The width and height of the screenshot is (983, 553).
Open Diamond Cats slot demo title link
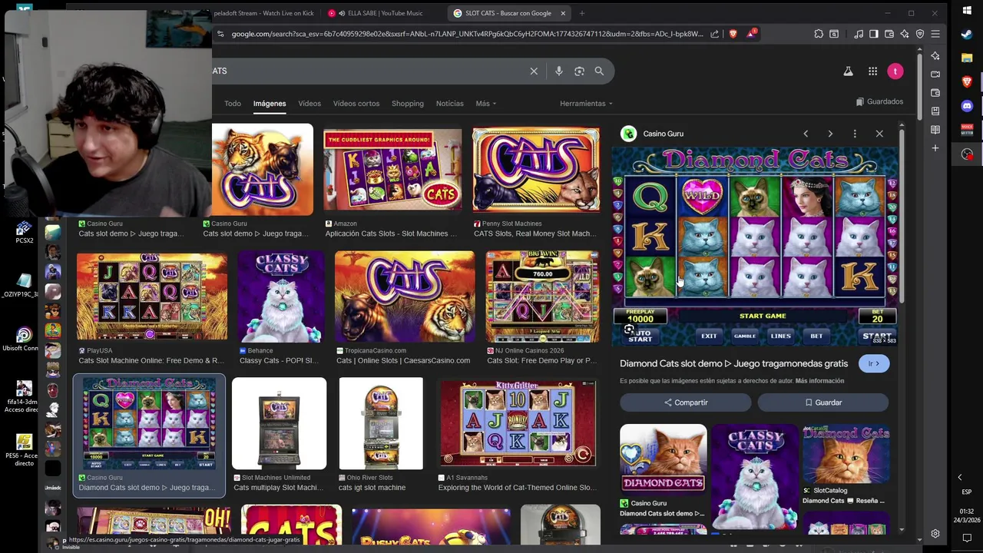[733, 363]
